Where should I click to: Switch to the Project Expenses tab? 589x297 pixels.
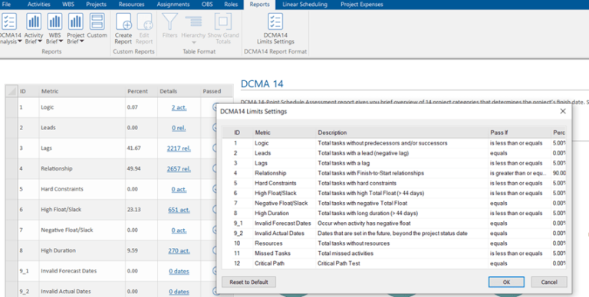[362, 5]
